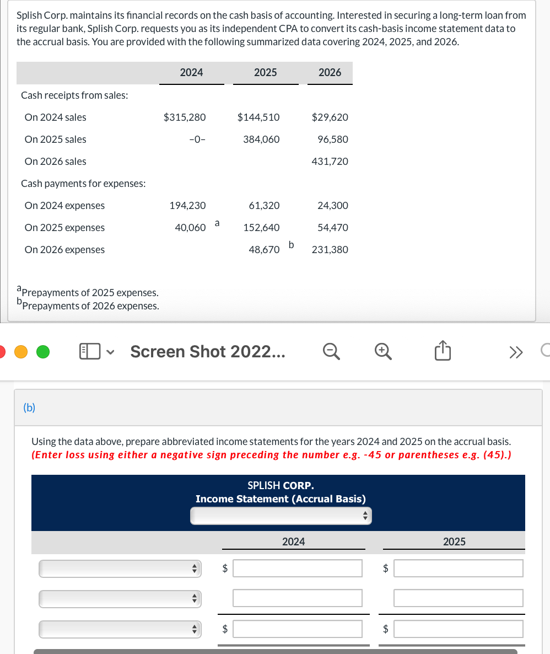Click the $29,620 cell value
The height and width of the screenshot is (654, 550).
[x=330, y=117]
